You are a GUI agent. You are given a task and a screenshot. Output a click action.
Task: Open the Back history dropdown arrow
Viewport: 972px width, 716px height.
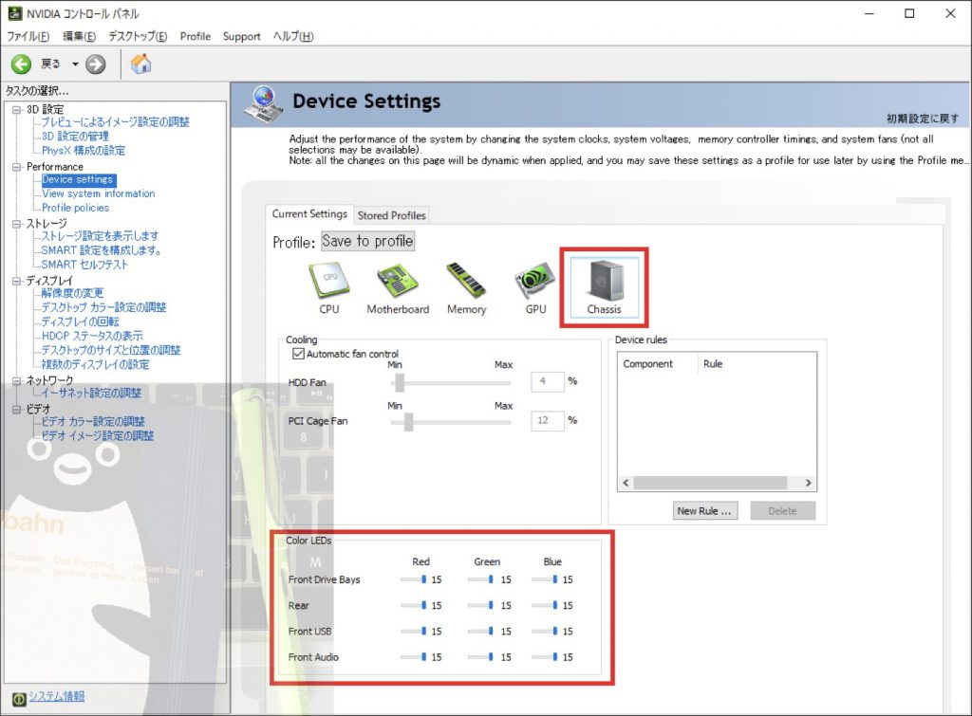pyautogui.click(x=75, y=64)
